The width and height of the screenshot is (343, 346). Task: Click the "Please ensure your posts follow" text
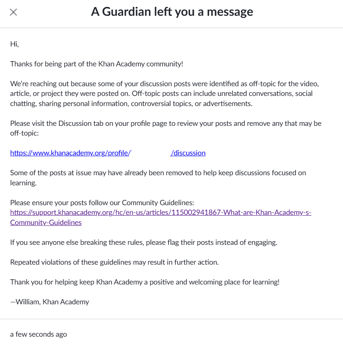[102, 203]
